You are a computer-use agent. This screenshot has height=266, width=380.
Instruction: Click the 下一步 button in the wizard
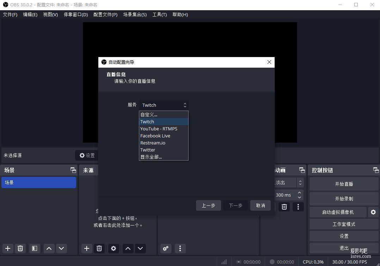point(235,205)
